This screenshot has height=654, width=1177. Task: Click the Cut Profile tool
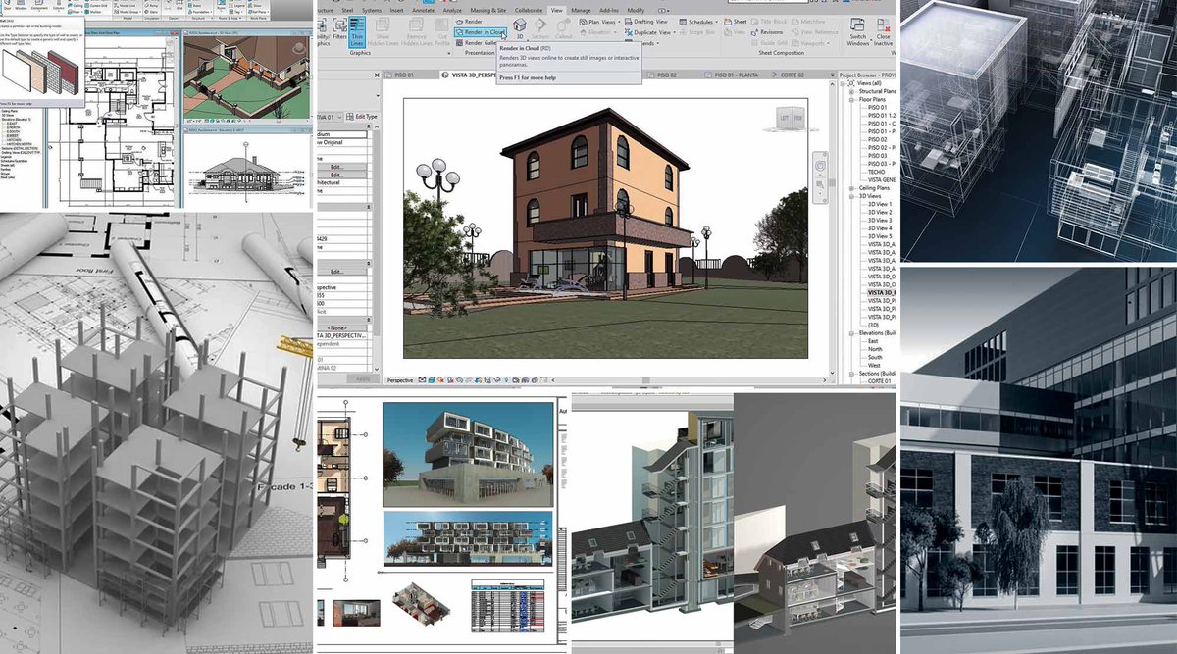(x=442, y=31)
